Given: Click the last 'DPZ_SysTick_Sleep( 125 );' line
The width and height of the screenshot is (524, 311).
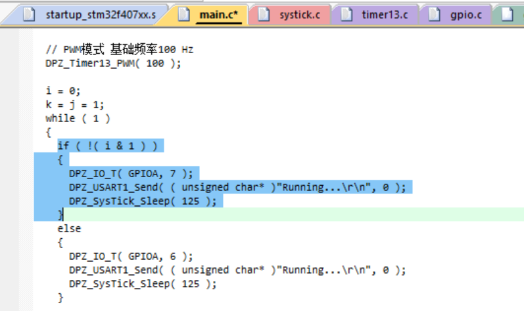Looking at the screenshot, I should pos(143,283).
